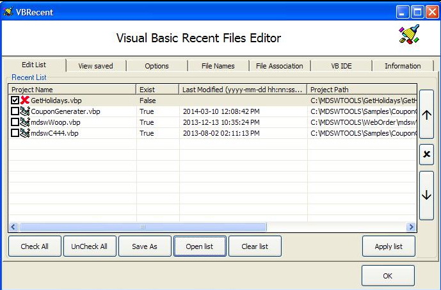Check the CouponGenerater.vbp checkbox
Viewport: 441px width, 290px height.
tap(15, 111)
